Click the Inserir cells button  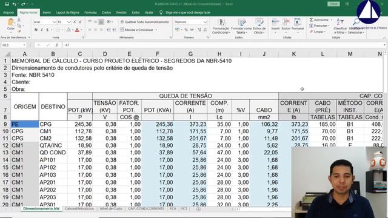pyautogui.click(x=275, y=25)
